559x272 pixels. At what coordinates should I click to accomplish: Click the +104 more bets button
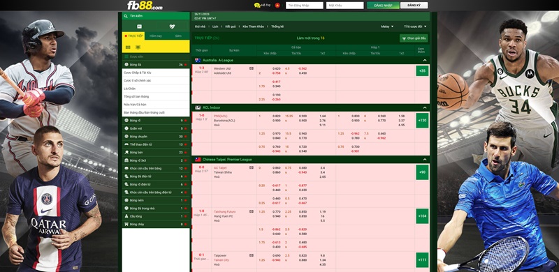pos(422,216)
